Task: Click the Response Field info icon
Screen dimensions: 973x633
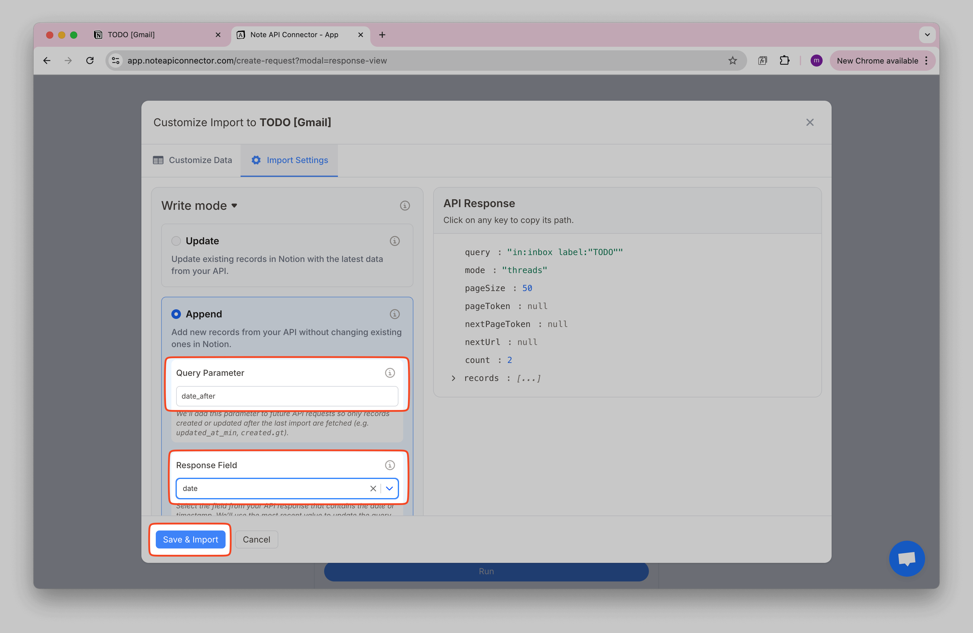Action: (390, 465)
